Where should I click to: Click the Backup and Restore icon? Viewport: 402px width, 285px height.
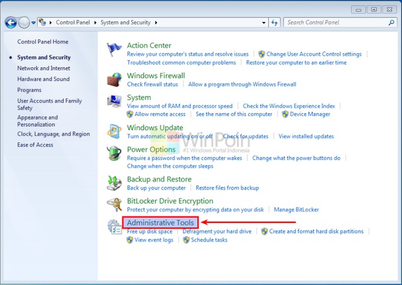[114, 183]
